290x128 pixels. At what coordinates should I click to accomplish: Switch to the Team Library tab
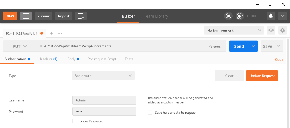coord(156,16)
